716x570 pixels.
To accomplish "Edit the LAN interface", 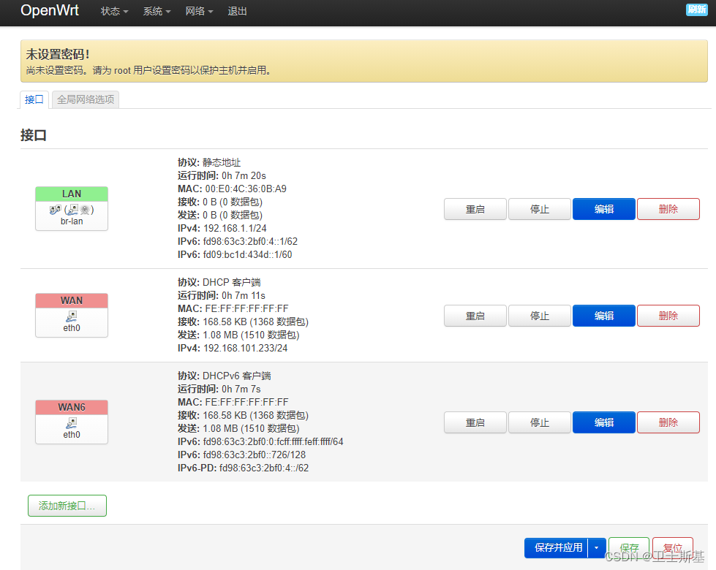I will tap(603, 209).
